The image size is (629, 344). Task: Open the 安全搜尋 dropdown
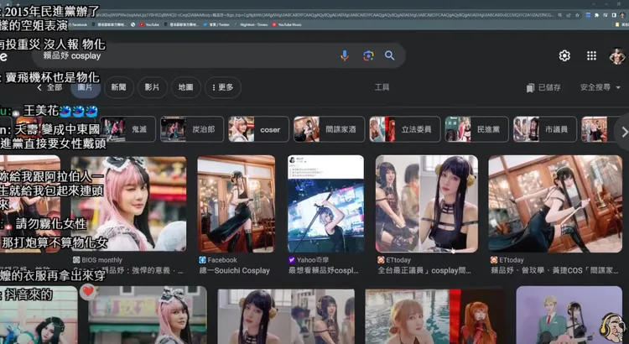(x=600, y=87)
